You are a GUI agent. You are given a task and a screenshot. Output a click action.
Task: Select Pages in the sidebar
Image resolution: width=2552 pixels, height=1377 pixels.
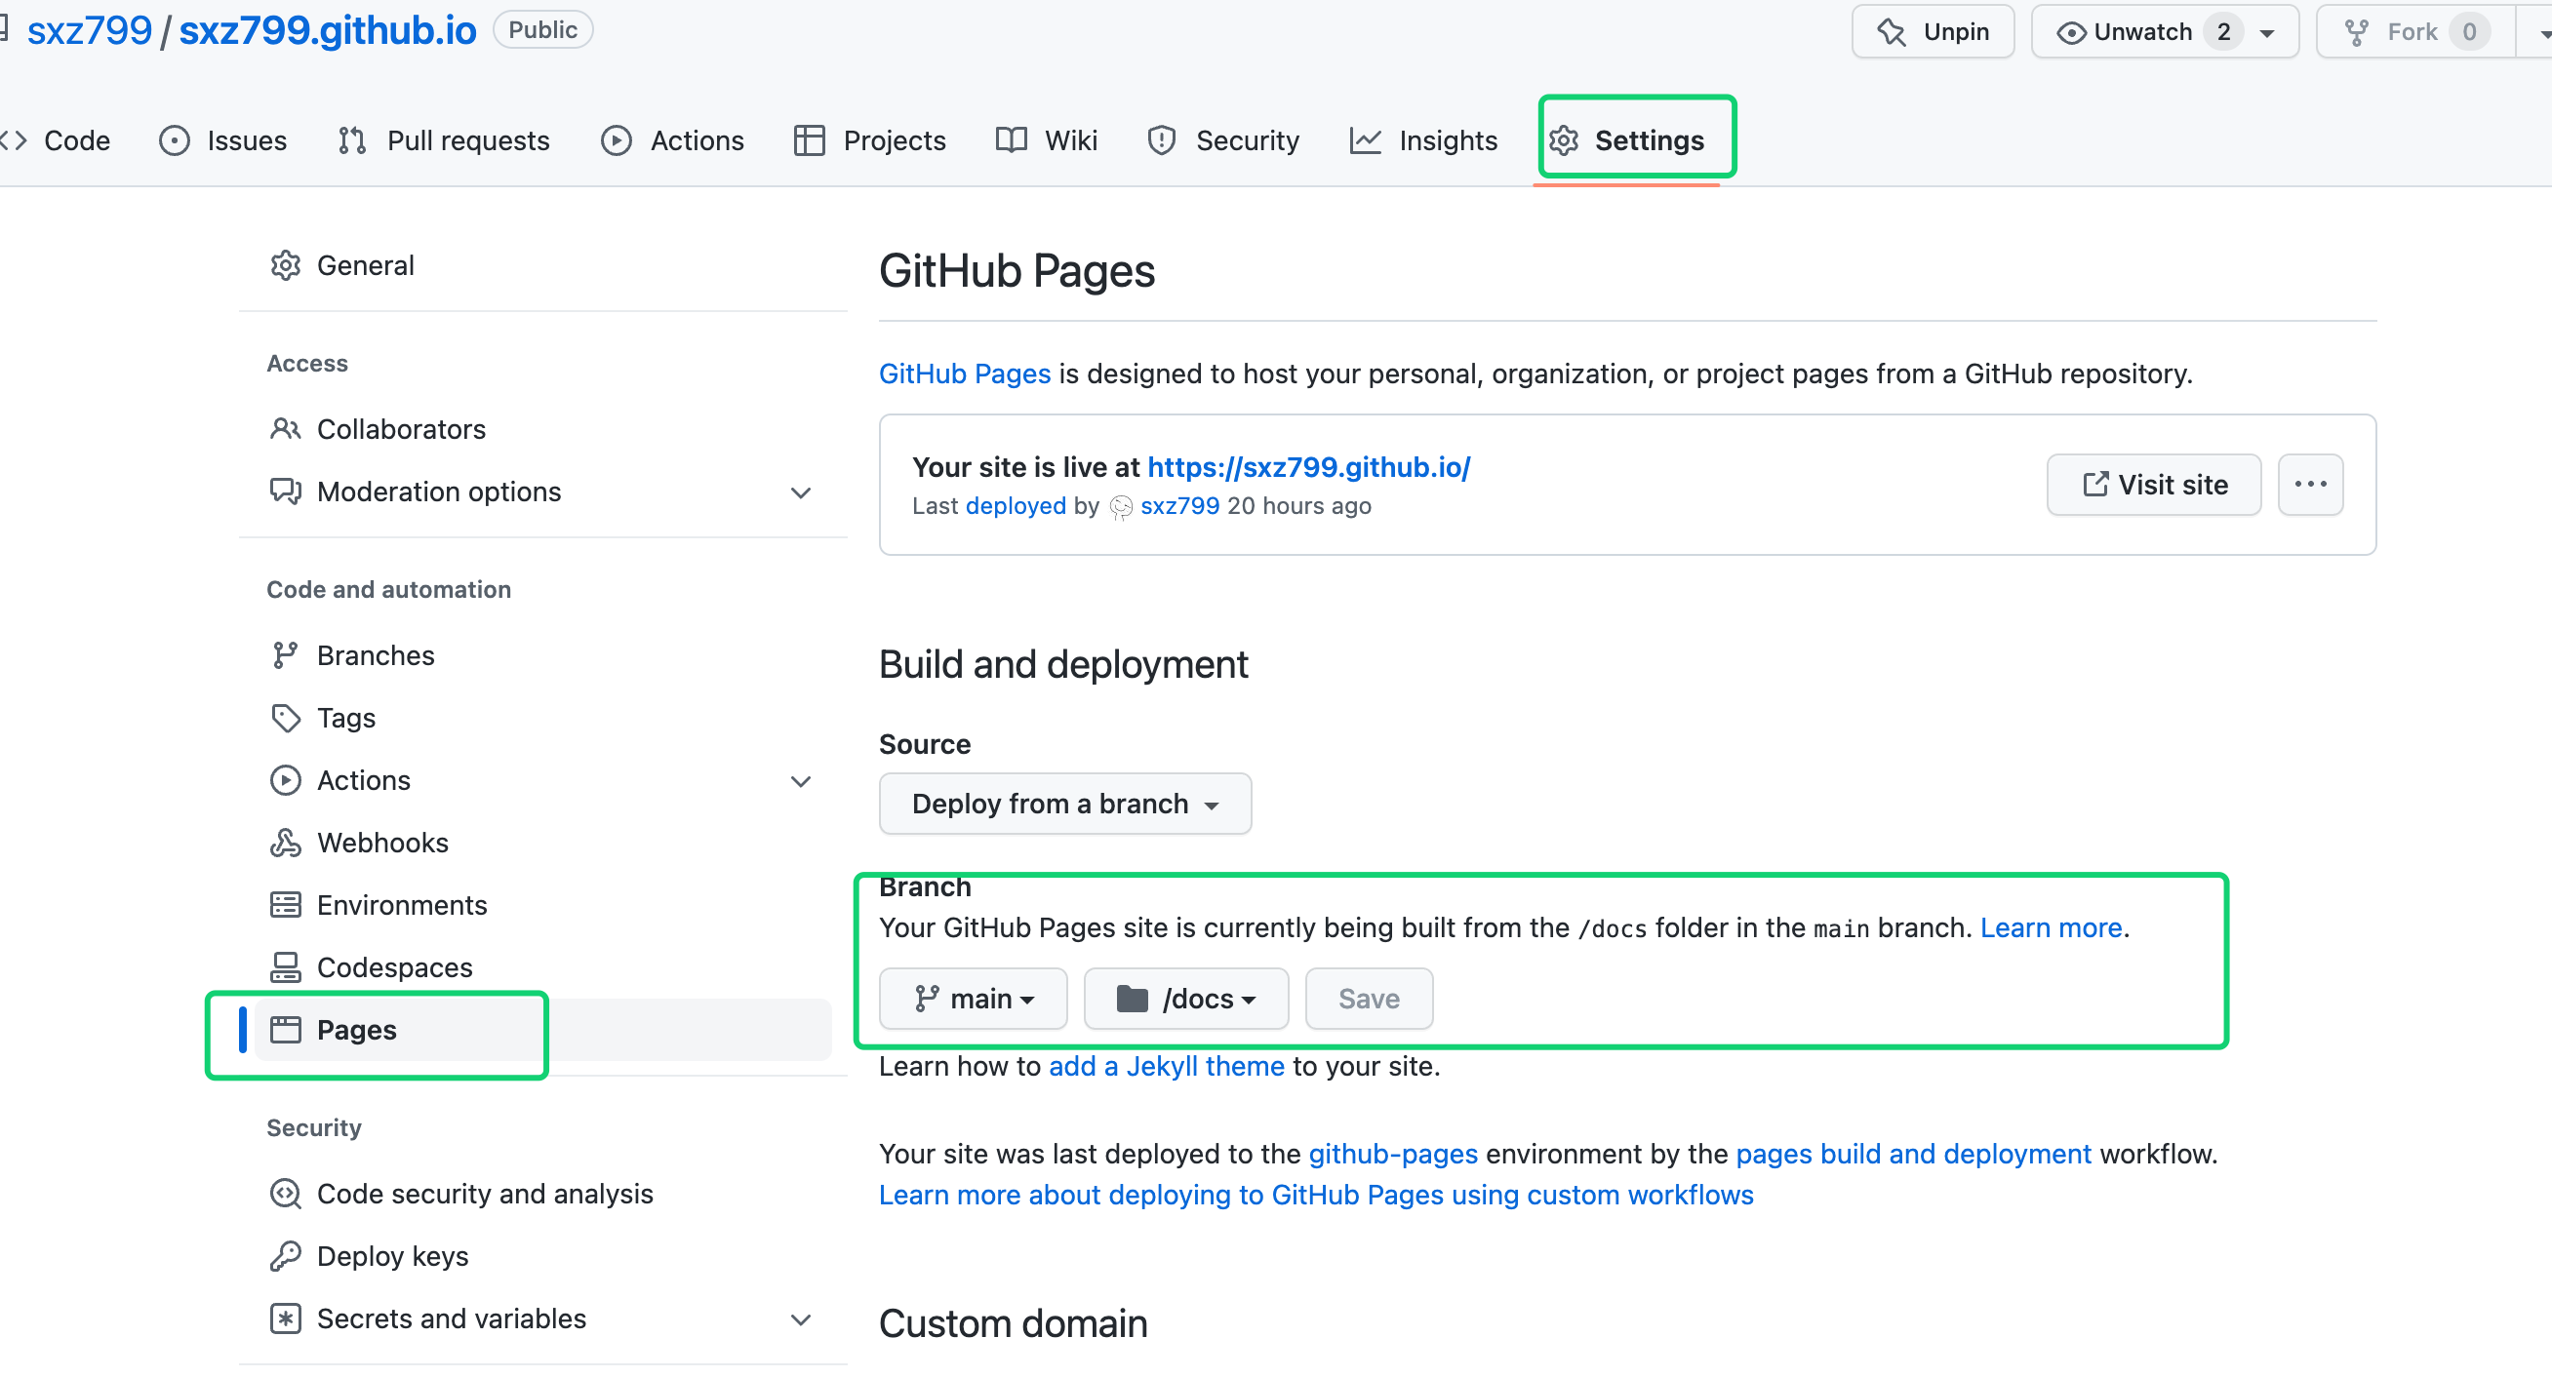coord(541,1029)
